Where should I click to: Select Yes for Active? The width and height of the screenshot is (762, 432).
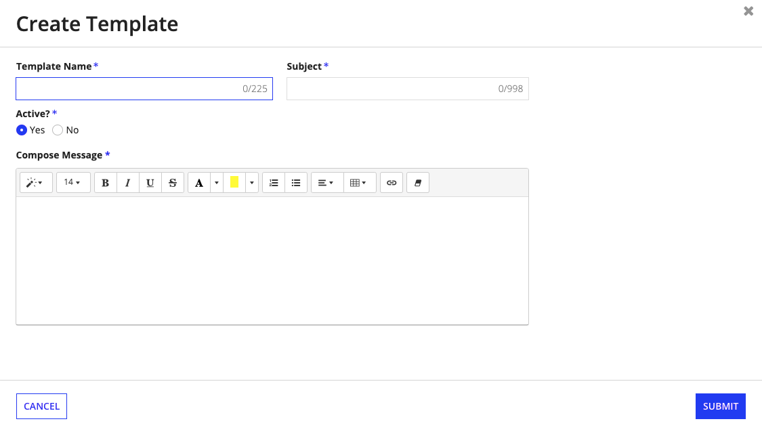22,130
